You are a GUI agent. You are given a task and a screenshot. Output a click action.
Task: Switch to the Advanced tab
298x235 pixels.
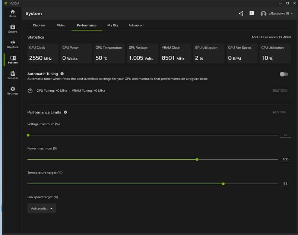click(136, 25)
